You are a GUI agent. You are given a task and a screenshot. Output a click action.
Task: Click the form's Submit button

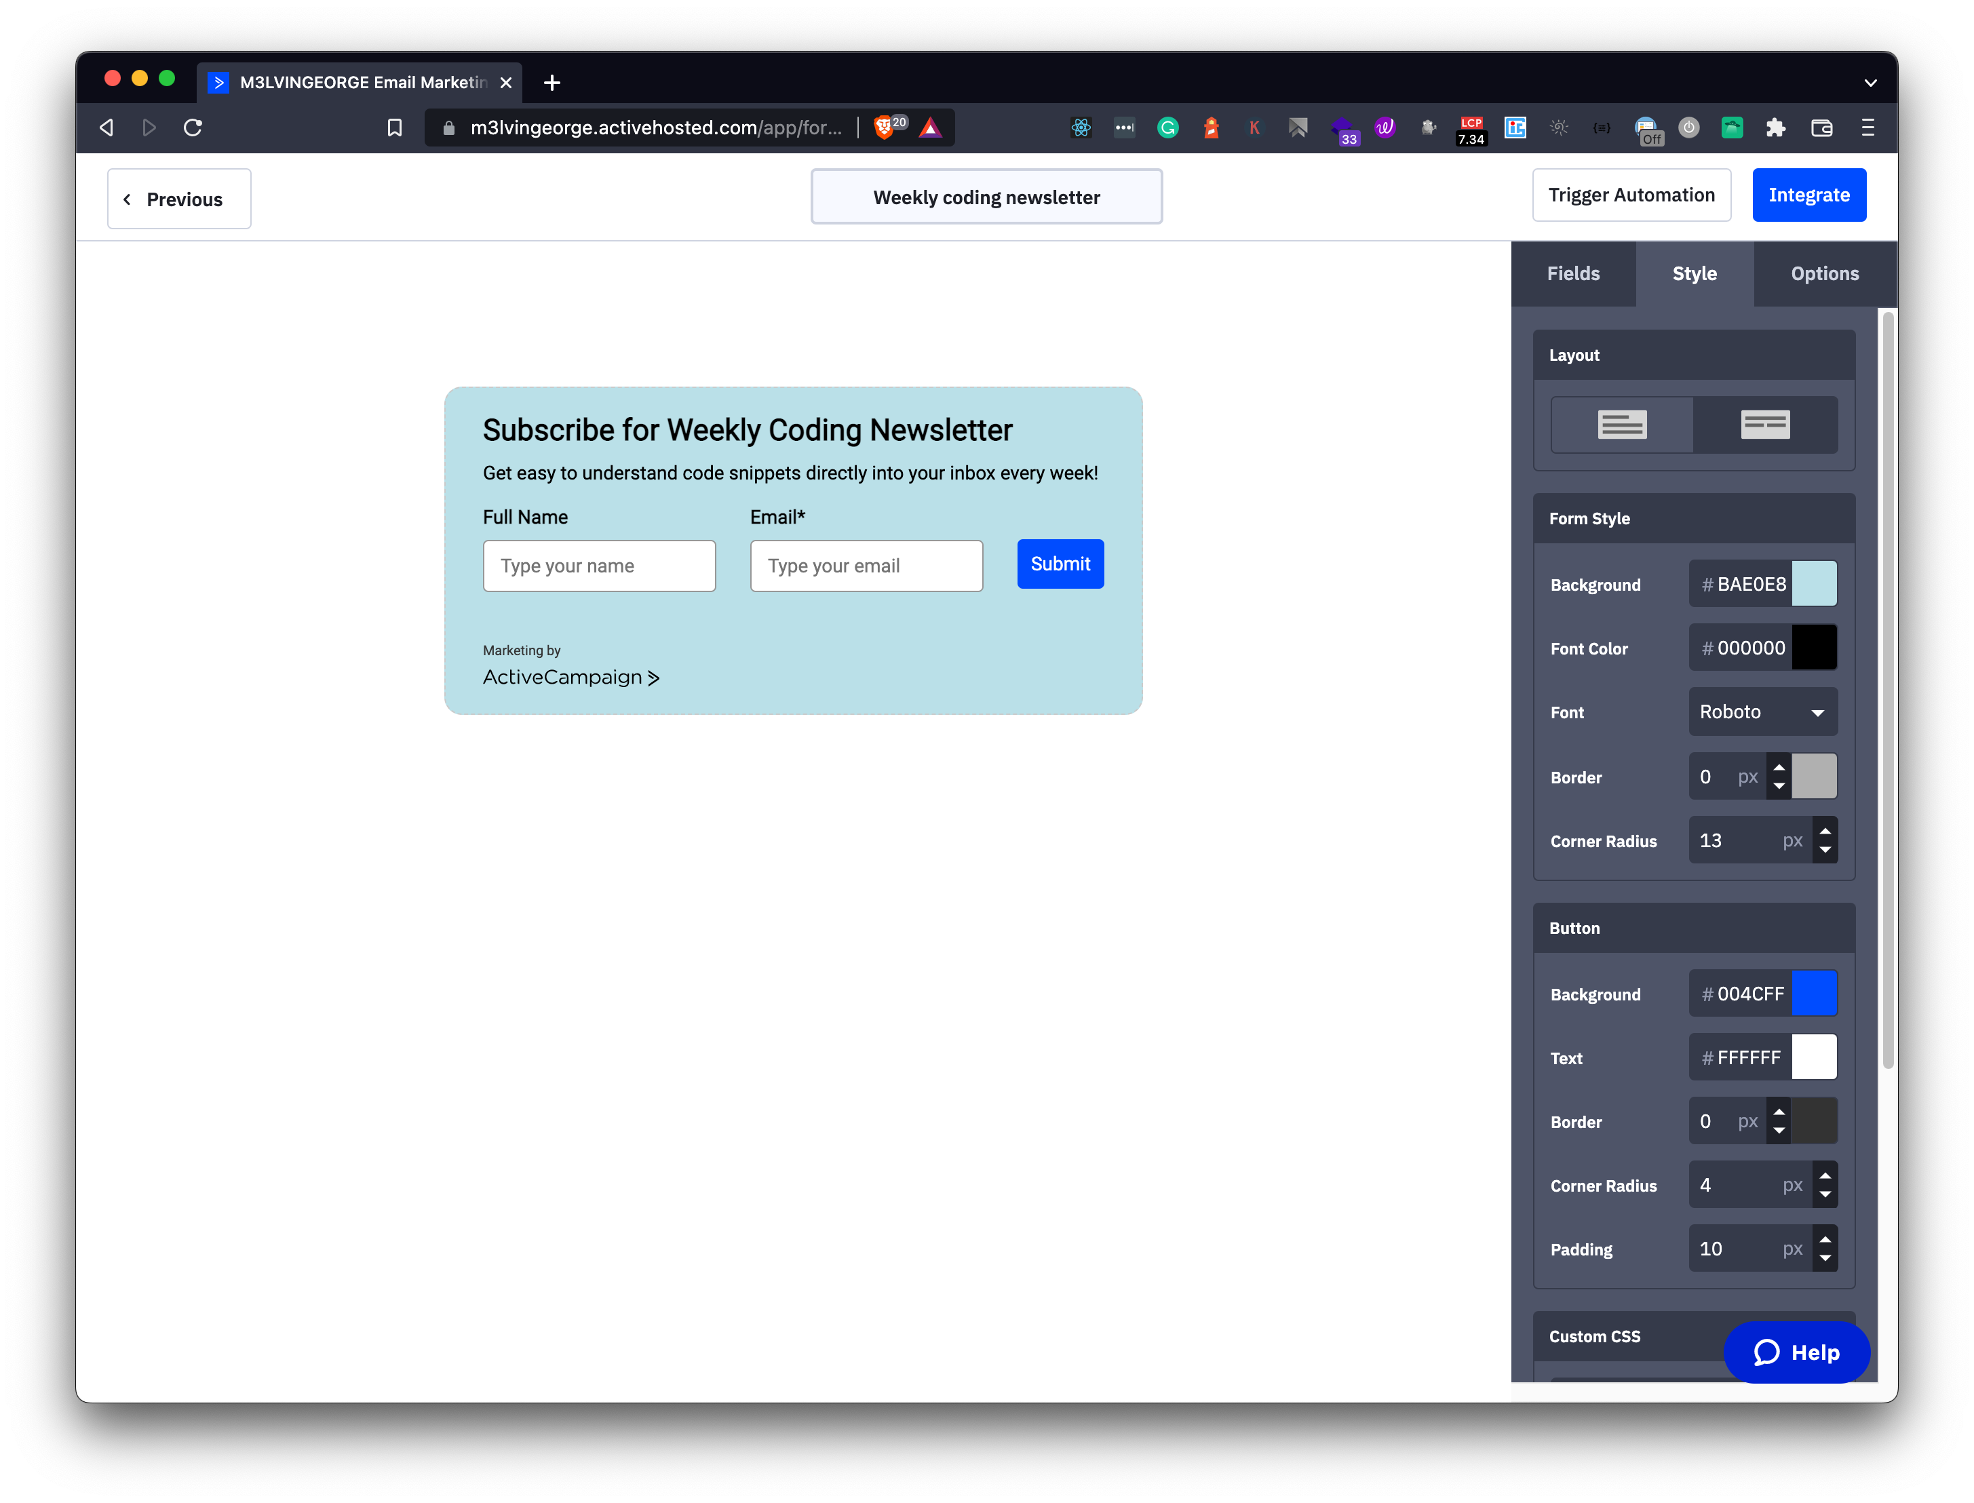1060,564
